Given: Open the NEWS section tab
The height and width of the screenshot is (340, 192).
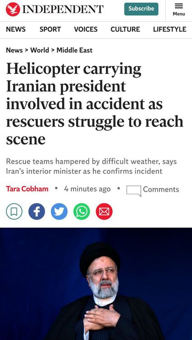Looking at the screenshot, I should 15,29.
